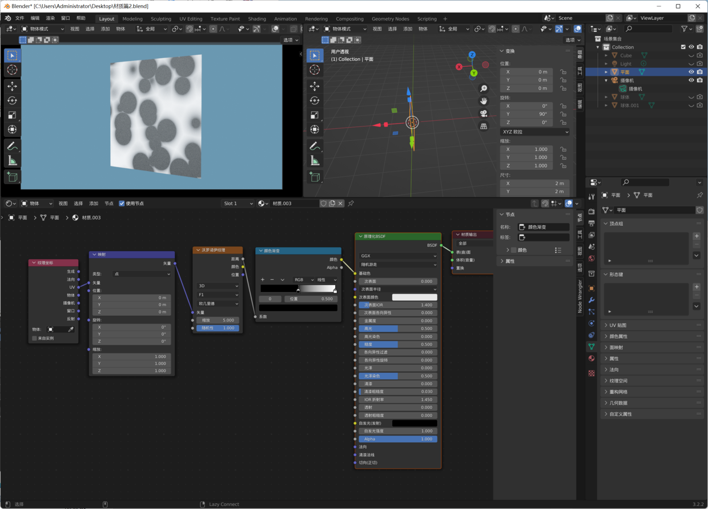The height and width of the screenshot is (509, 708).
Task: Unlink material 材质.003 with X icon
Action: click(340, 203)
